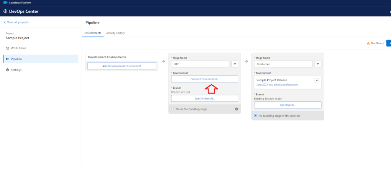Click the Existing branch main text
391x172 pixels.
tap(268, 98)
